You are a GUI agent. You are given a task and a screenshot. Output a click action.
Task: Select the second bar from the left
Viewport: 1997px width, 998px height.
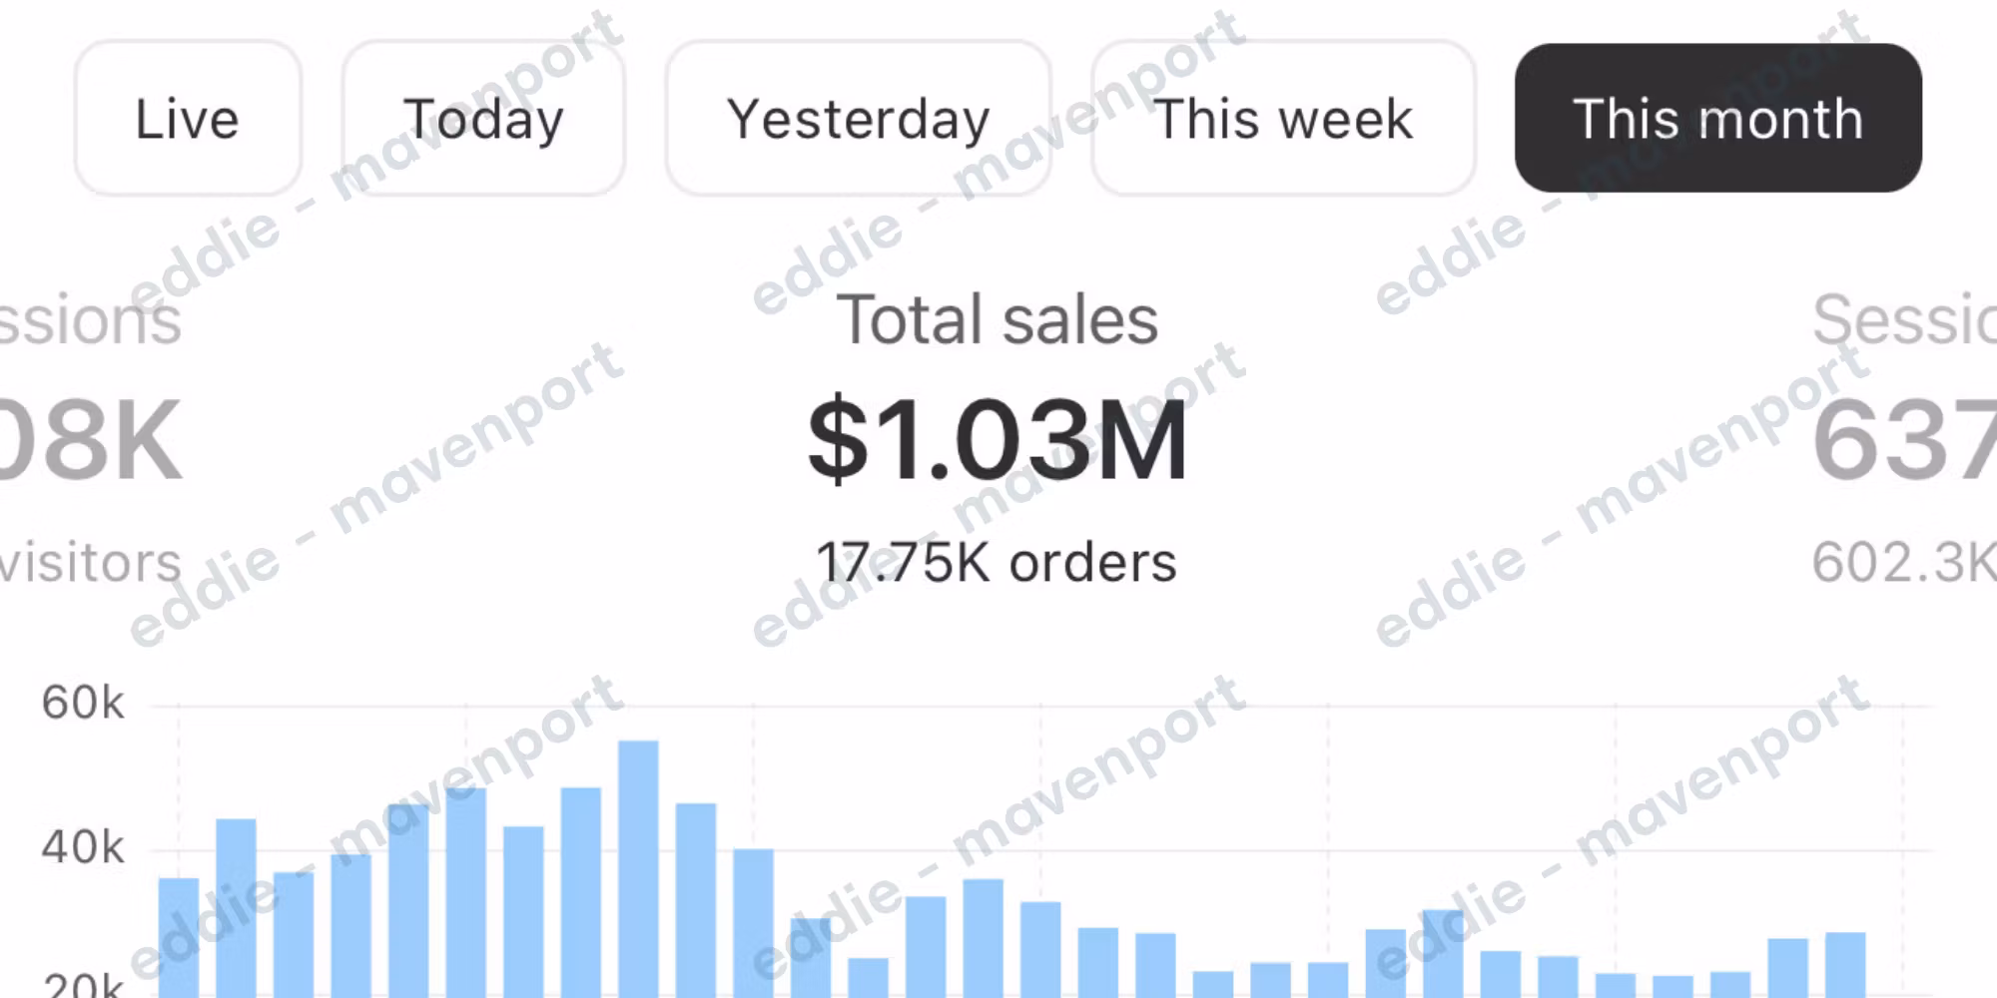[236, 908]
